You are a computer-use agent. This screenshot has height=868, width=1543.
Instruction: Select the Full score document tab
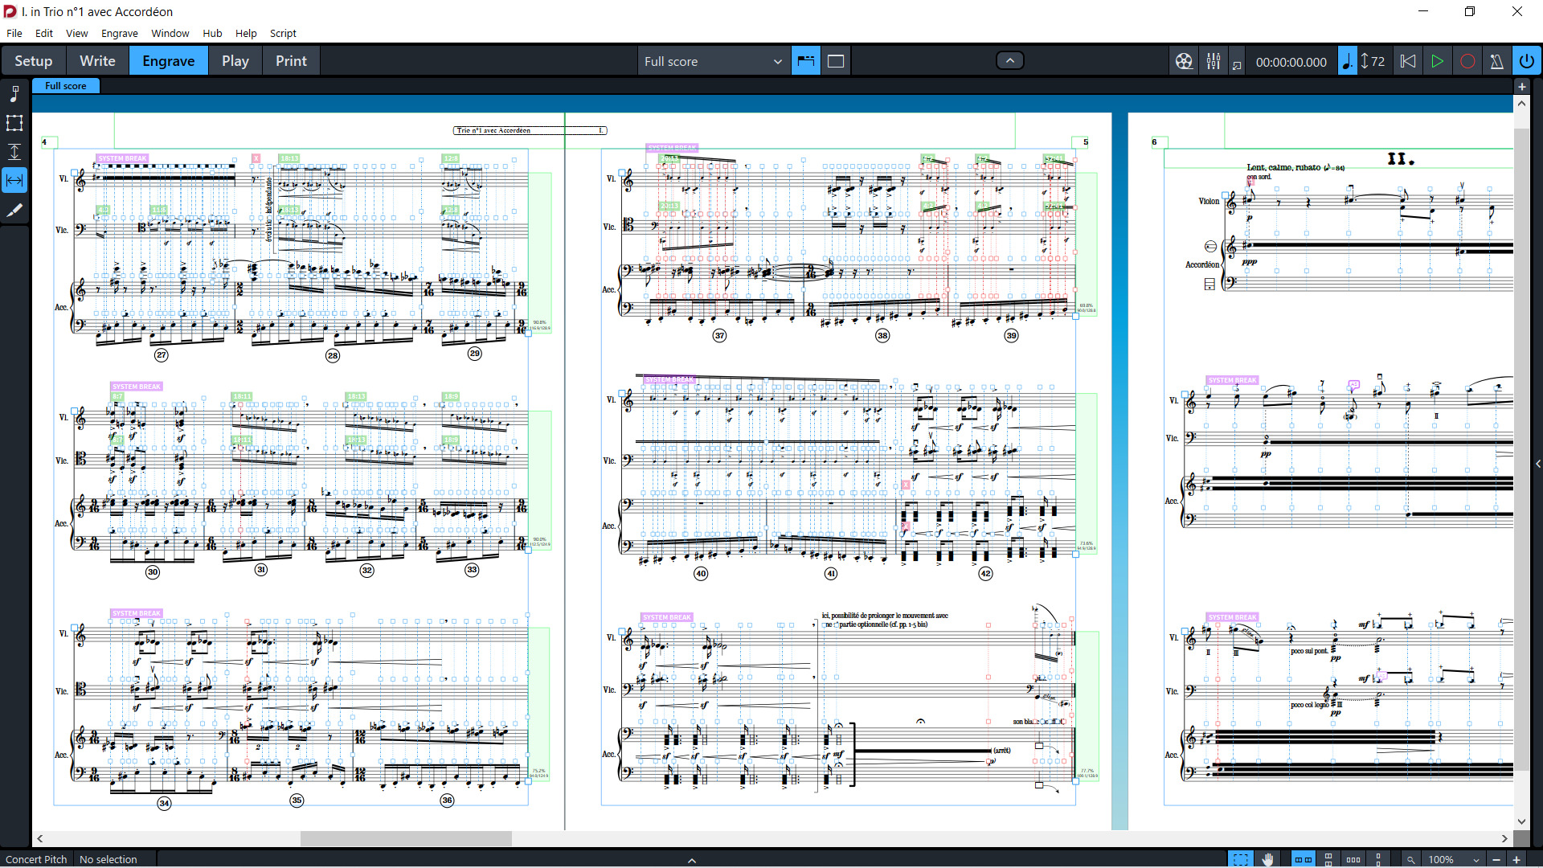(66, 86)
